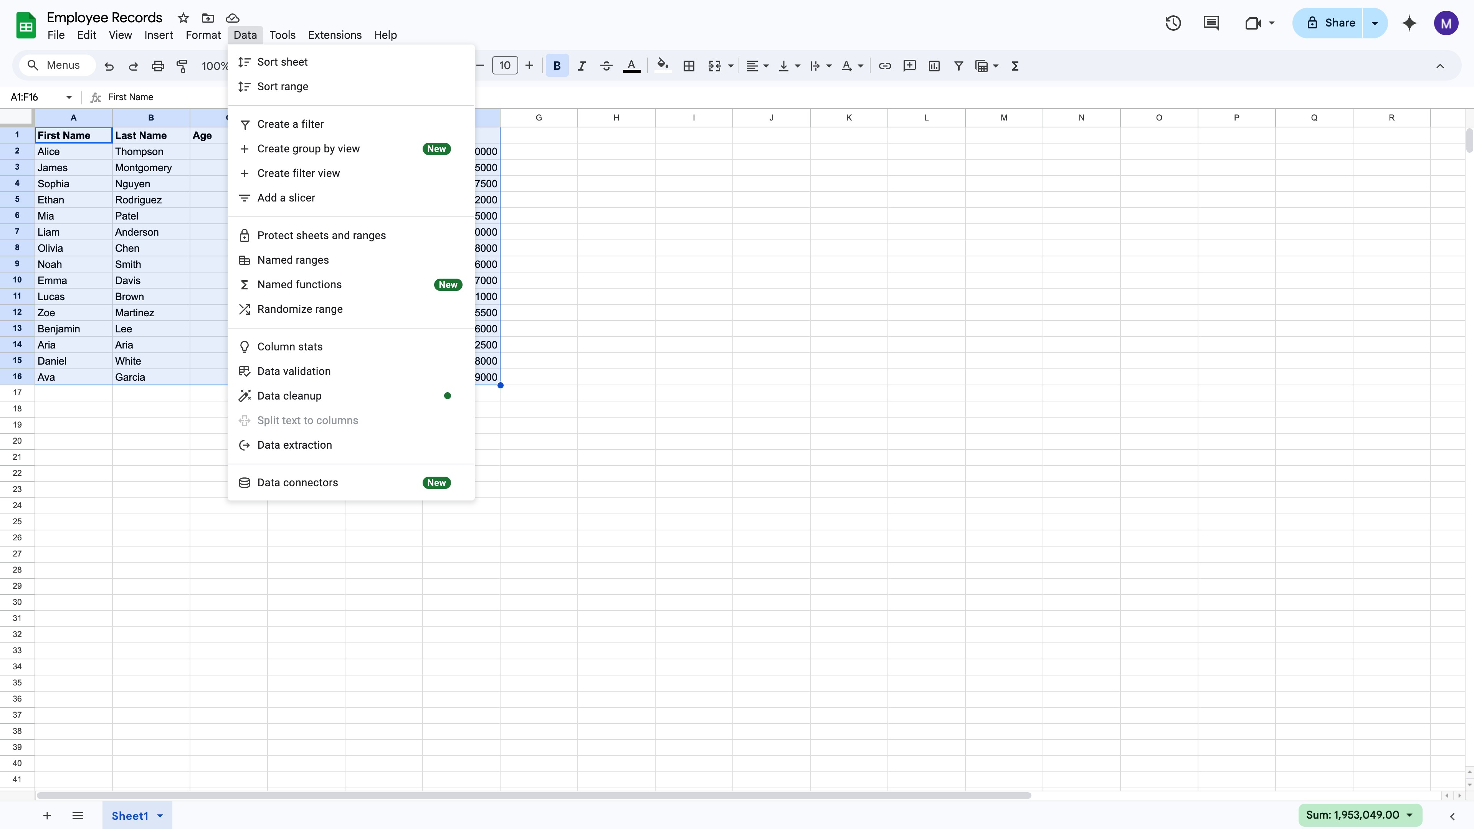Click the toolbar filter funnel icon

958,66
